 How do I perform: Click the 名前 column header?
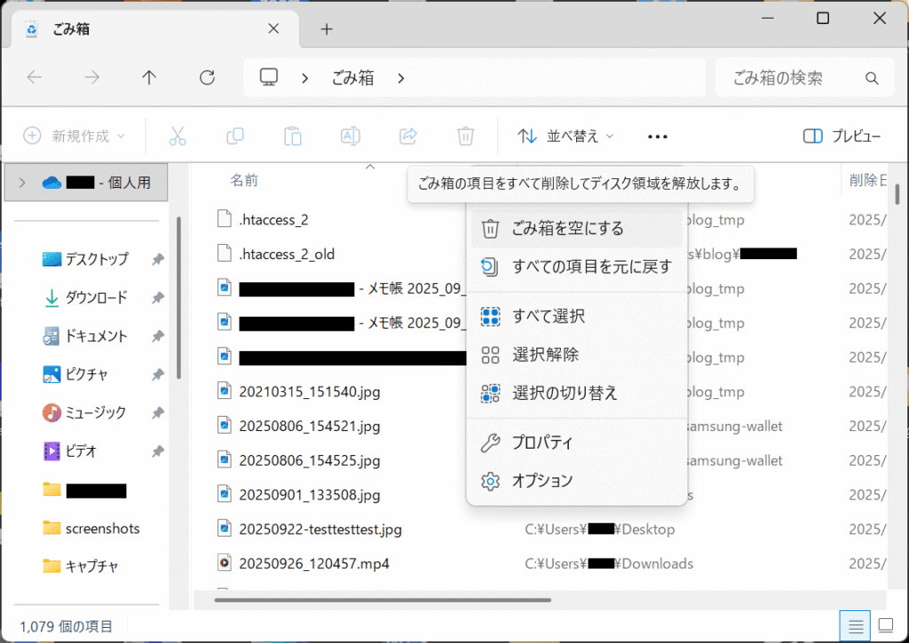244,180
